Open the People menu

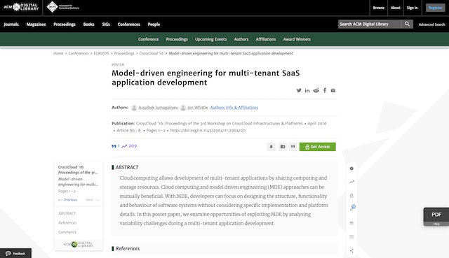point(154,24)
